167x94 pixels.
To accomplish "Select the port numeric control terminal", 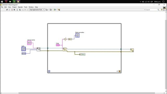I will pyautogui.click(x=24, y=49).
